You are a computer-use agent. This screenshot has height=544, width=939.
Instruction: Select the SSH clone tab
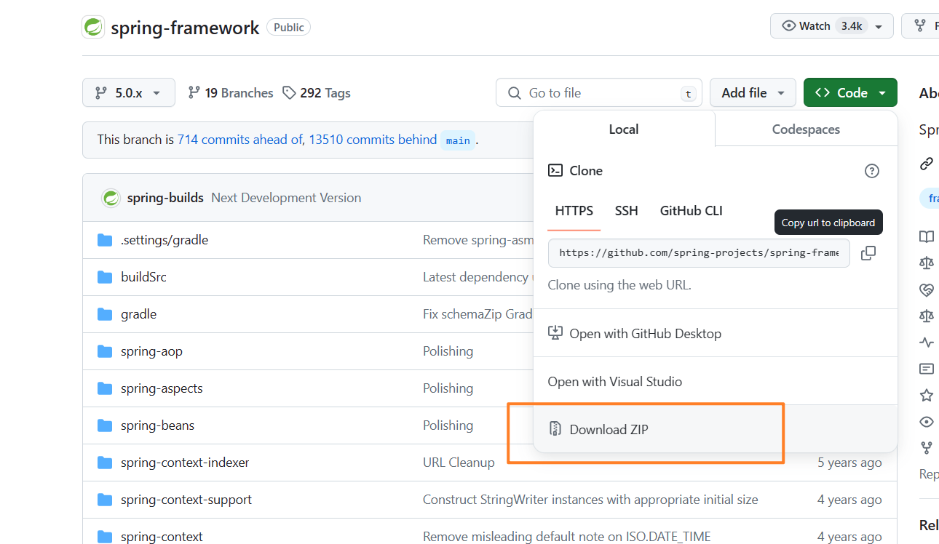[x=626, y=211]
